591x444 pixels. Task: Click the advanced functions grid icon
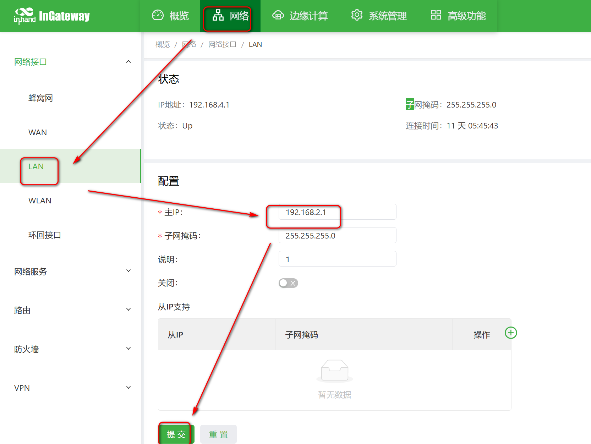(x=436, y=15)
